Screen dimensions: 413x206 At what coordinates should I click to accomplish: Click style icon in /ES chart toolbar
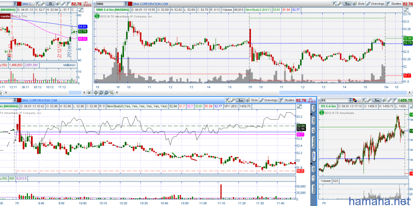point(384,100)
